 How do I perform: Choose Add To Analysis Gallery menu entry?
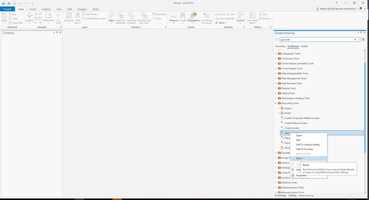[308, 145]
